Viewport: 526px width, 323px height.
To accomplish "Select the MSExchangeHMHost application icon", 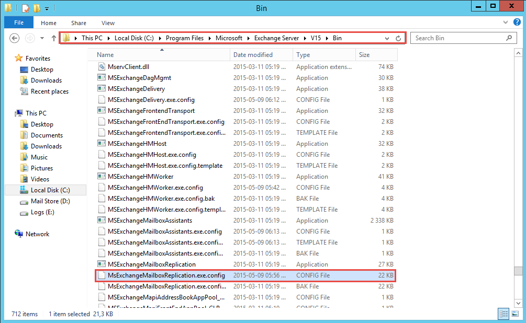I will click(102, 143).
